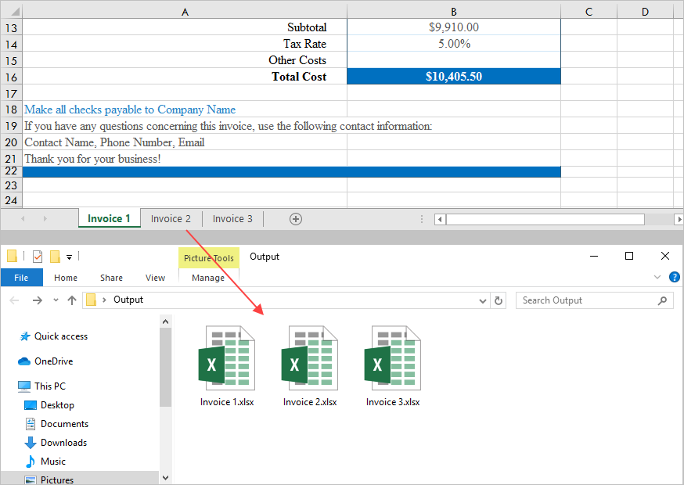Viewport: 684px width, 485px height.
Task: Open Help via the blue question mark
Action: pyautogui.click(x=674, y=277)
